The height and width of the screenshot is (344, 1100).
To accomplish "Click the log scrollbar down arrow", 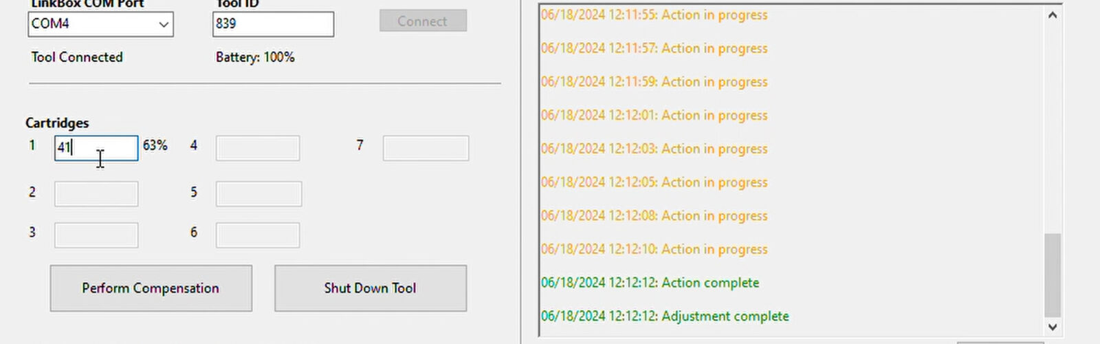I will tap(1052, 327).
